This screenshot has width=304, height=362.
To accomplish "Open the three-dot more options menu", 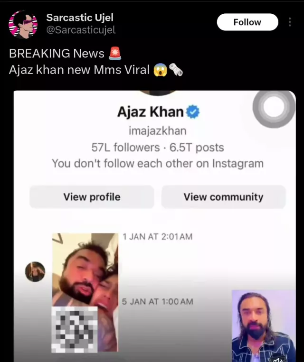I will [x=290, y=22].
